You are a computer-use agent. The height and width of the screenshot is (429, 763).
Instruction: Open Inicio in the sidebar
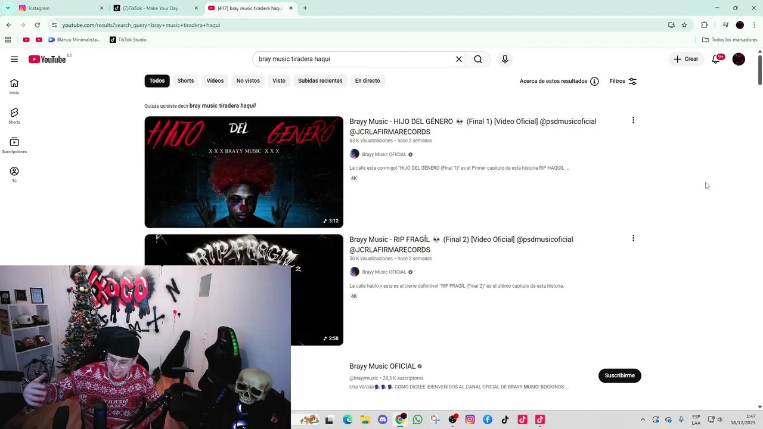coord(14,86)
